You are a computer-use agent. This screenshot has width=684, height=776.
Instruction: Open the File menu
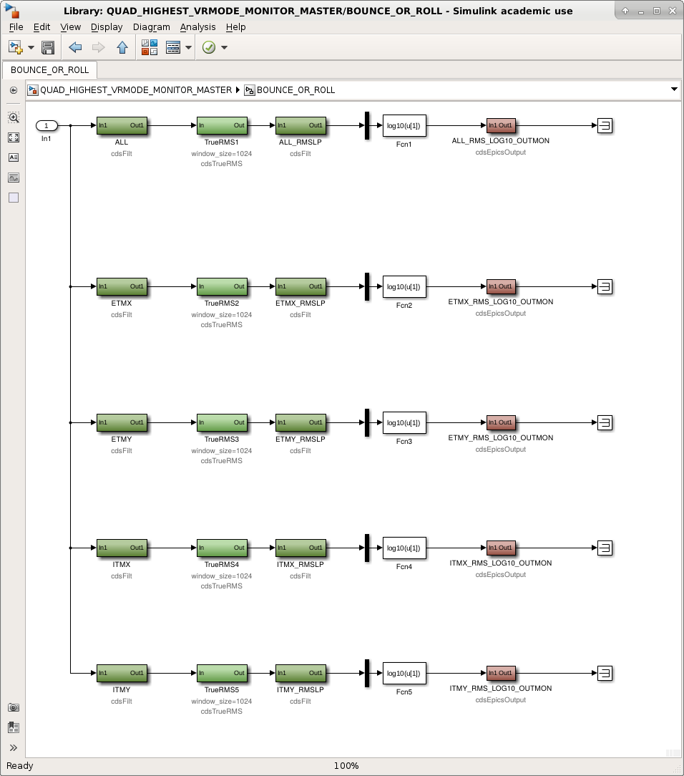point(16,27)
